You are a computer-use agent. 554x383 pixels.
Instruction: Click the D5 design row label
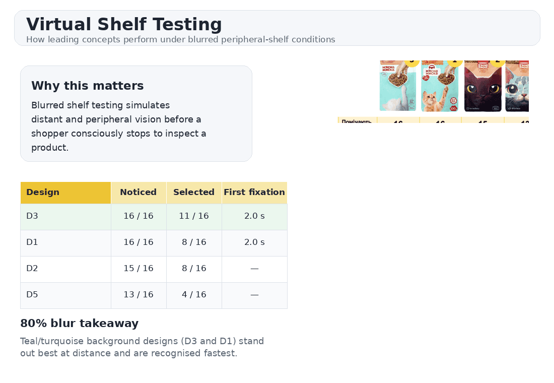[32, 295]
